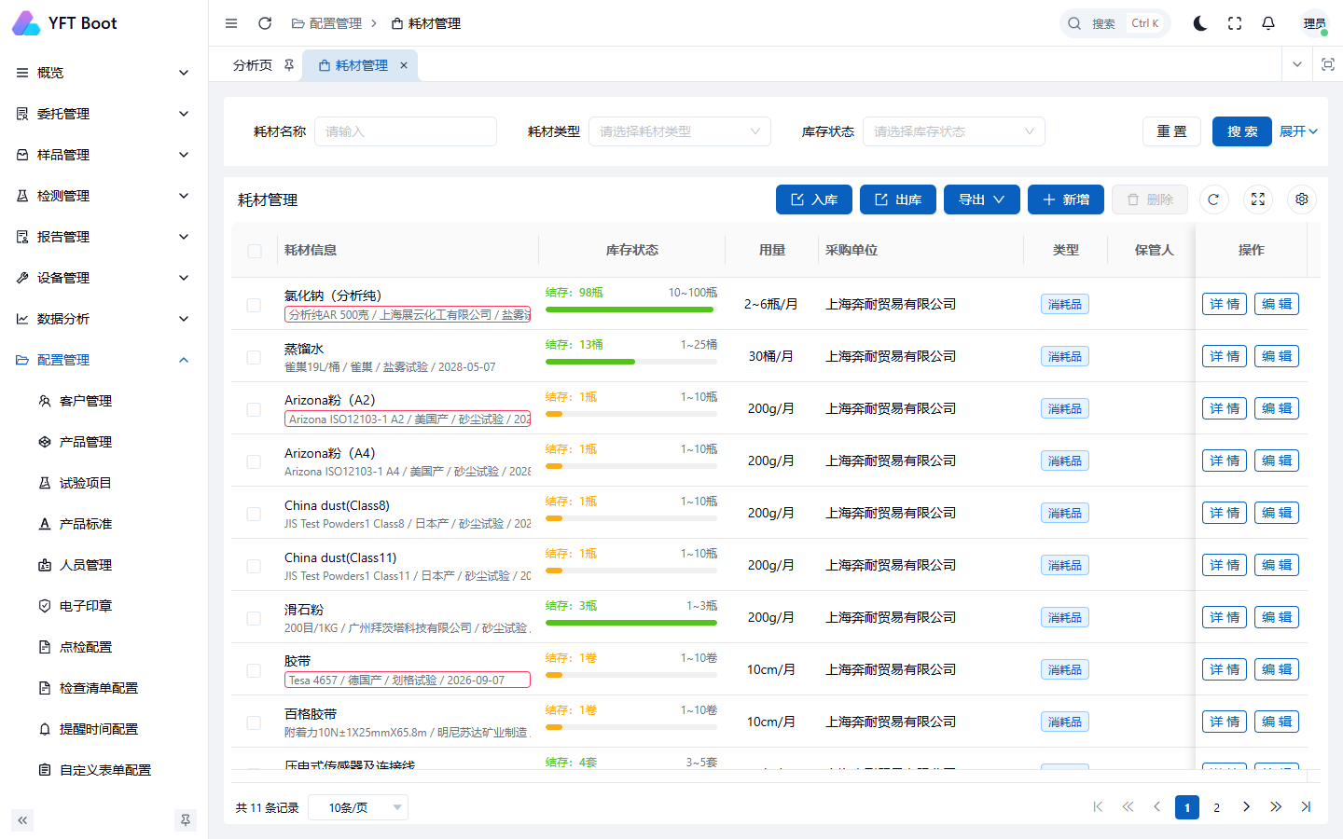Screen dimensions: 1343x839
Task: Click inside the 耗材名称 input field
Action: pos(406,131)
